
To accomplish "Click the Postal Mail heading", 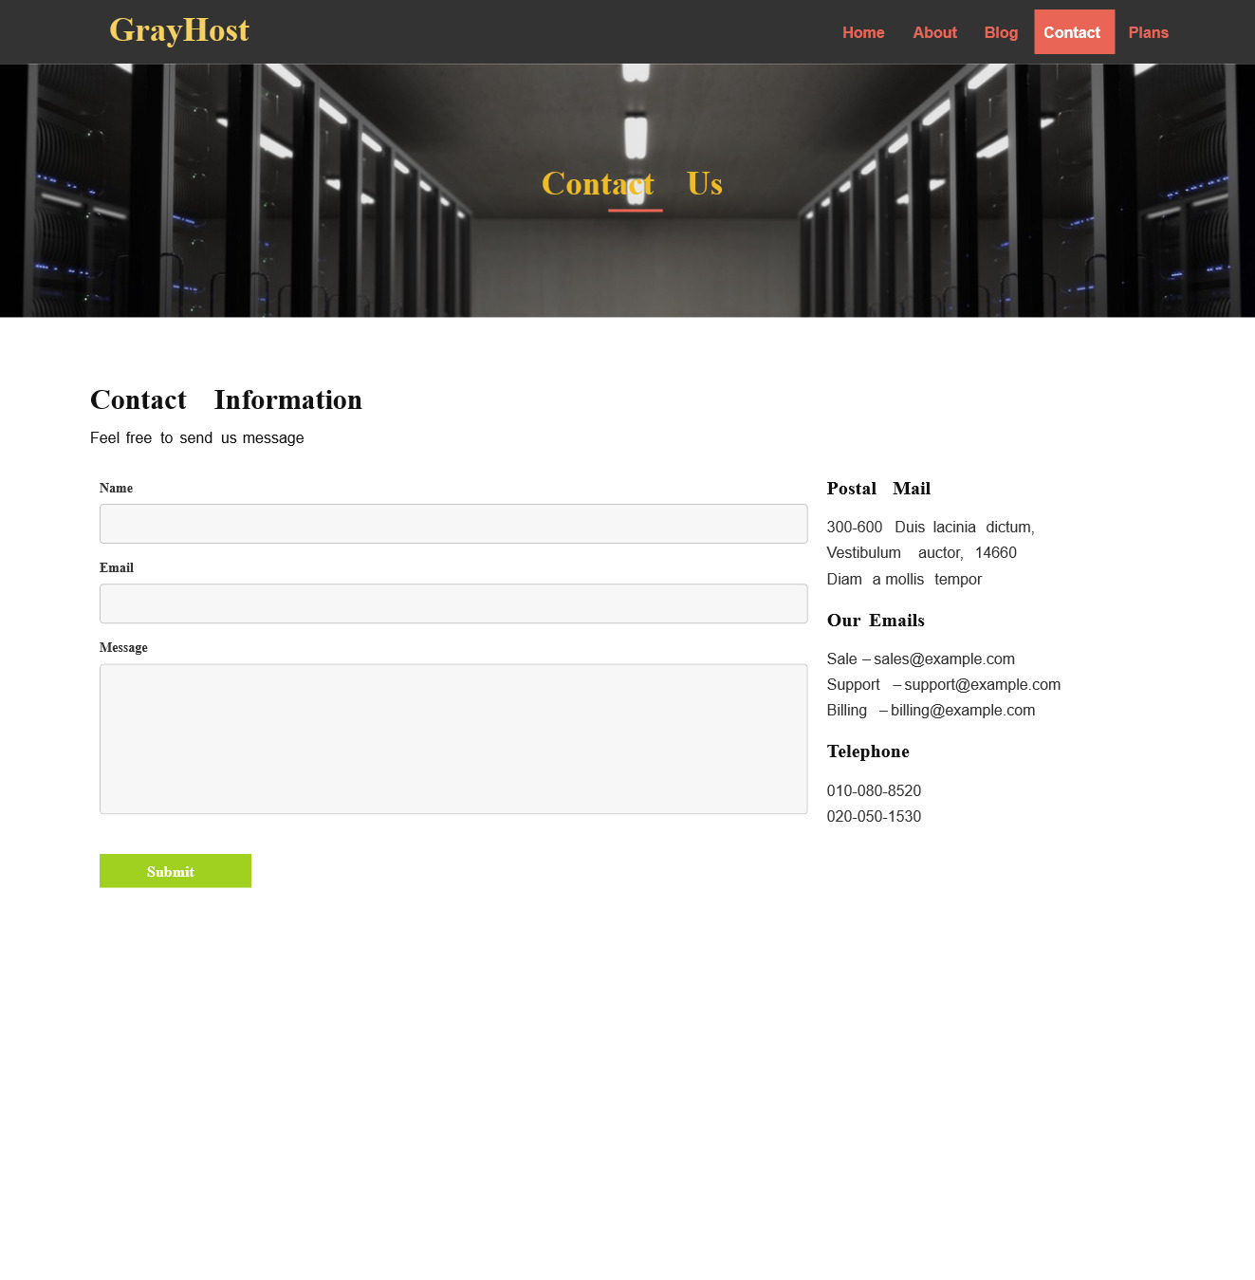I will (x=878, y=489).
